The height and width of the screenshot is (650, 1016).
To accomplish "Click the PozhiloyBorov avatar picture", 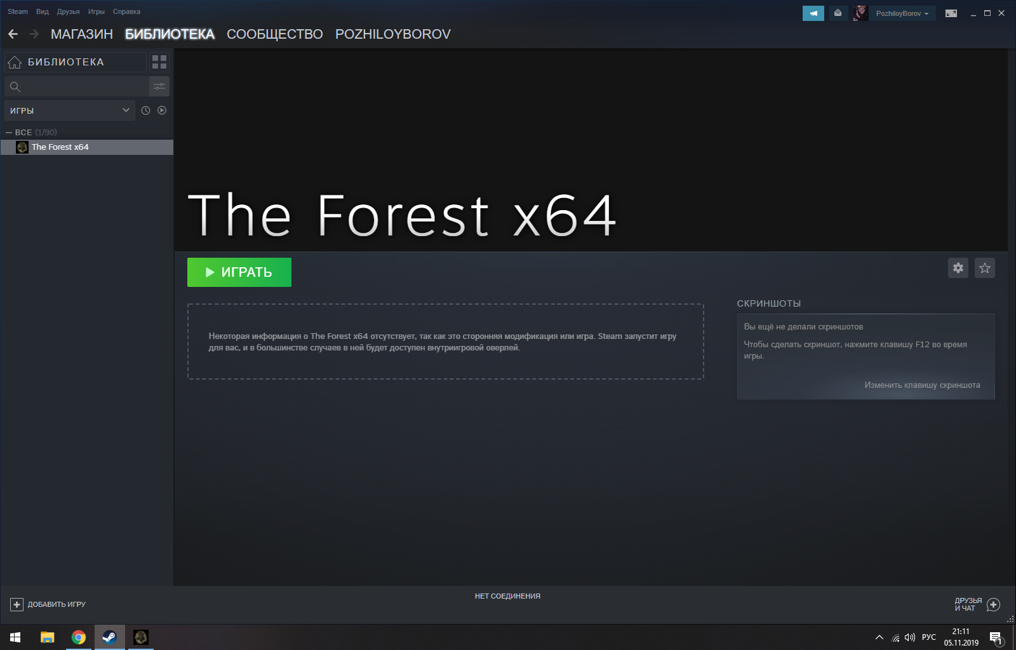I will pos(860,13).
